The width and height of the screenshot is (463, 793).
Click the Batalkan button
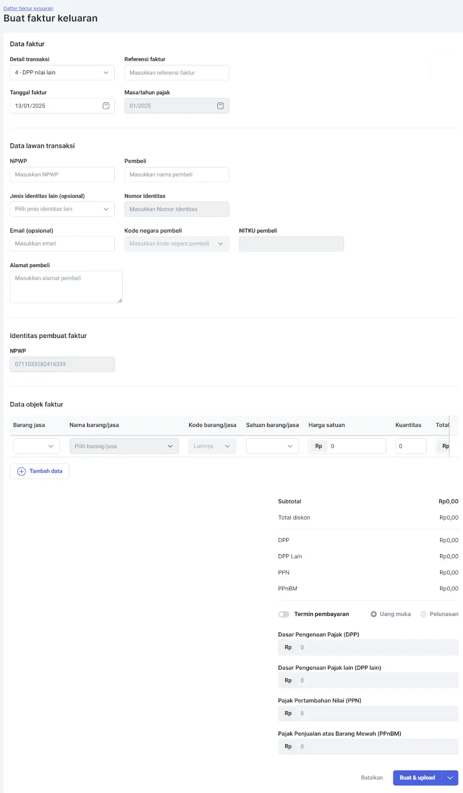pos(372,778)
